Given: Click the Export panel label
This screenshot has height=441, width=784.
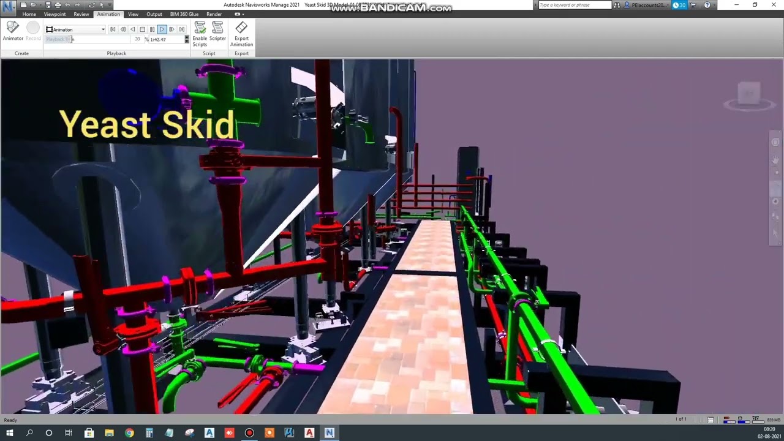Looking at the screenshot, I should coord(241,53).
